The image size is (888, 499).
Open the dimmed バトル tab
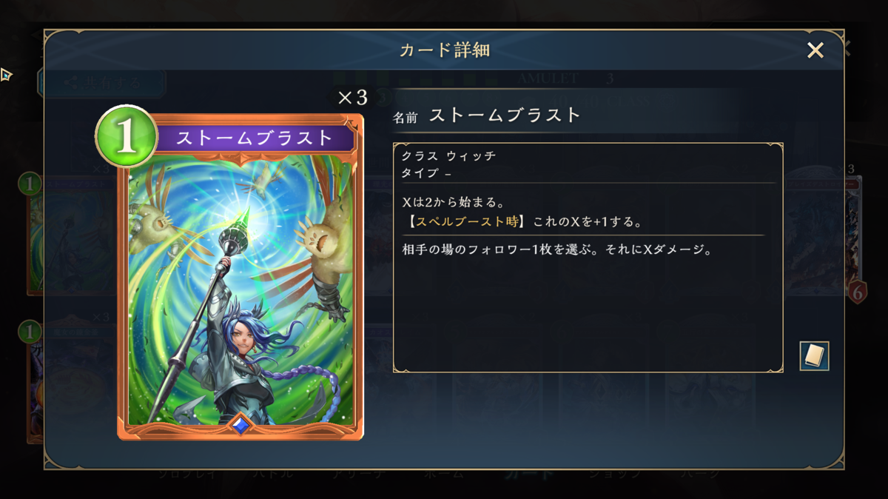(272, 475)
